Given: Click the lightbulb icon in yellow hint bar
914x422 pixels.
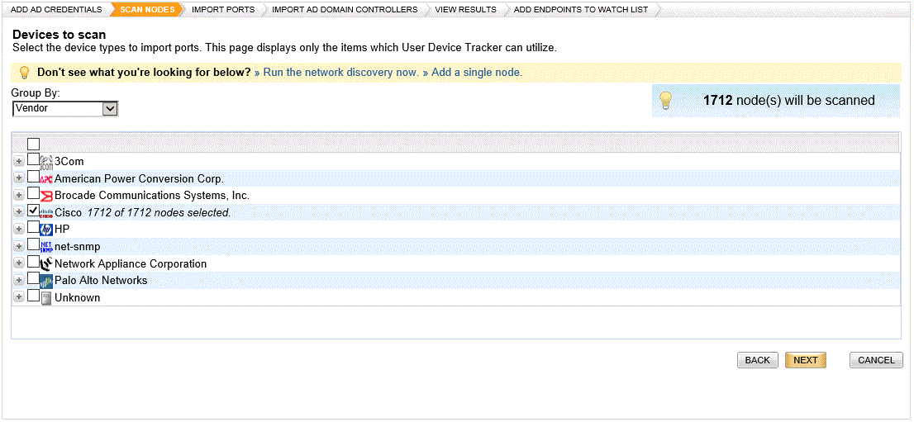Looking at the screenshot, I should [x=25, y=73].
